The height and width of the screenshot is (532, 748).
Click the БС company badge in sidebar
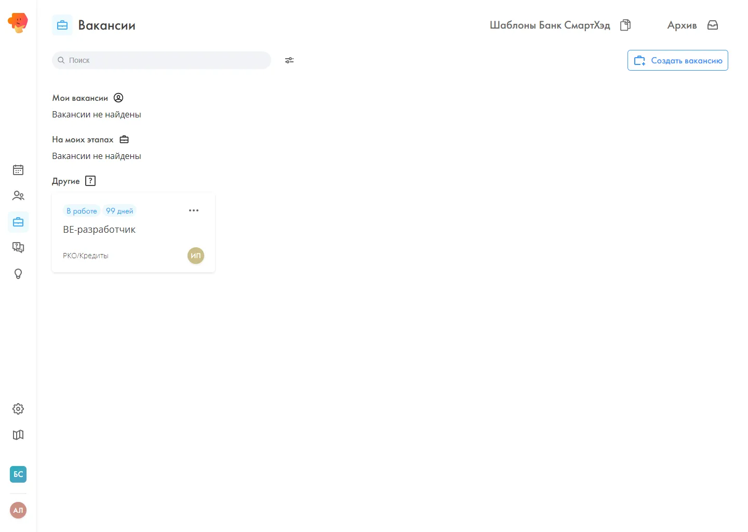pos(18,474)
